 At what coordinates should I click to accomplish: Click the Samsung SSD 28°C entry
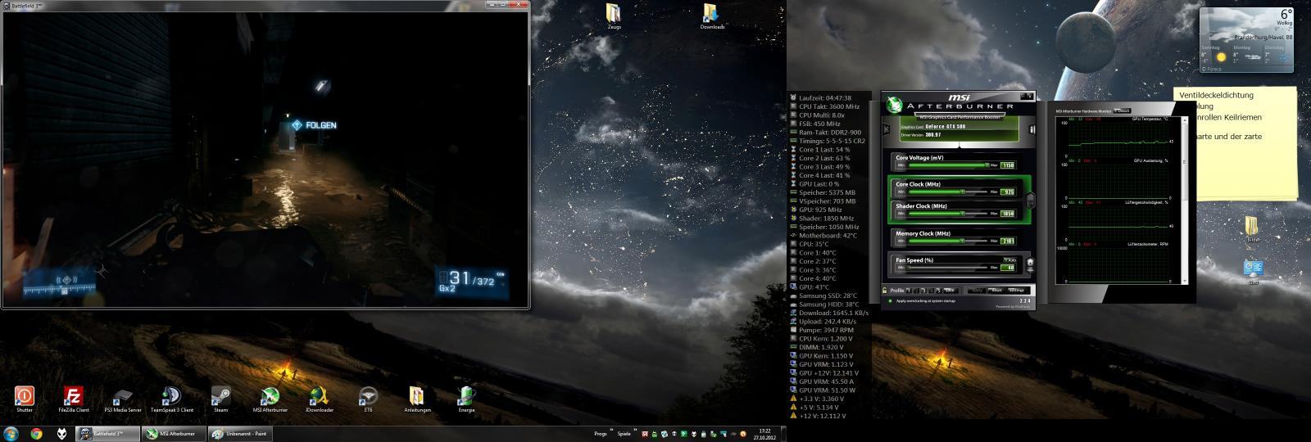(x=823, y=295)
